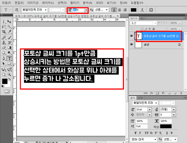187x143 pixels.
Task: Select the Horizontal Type tool in the toolbox
Action: pyautogui.click(x=9, y=58)
